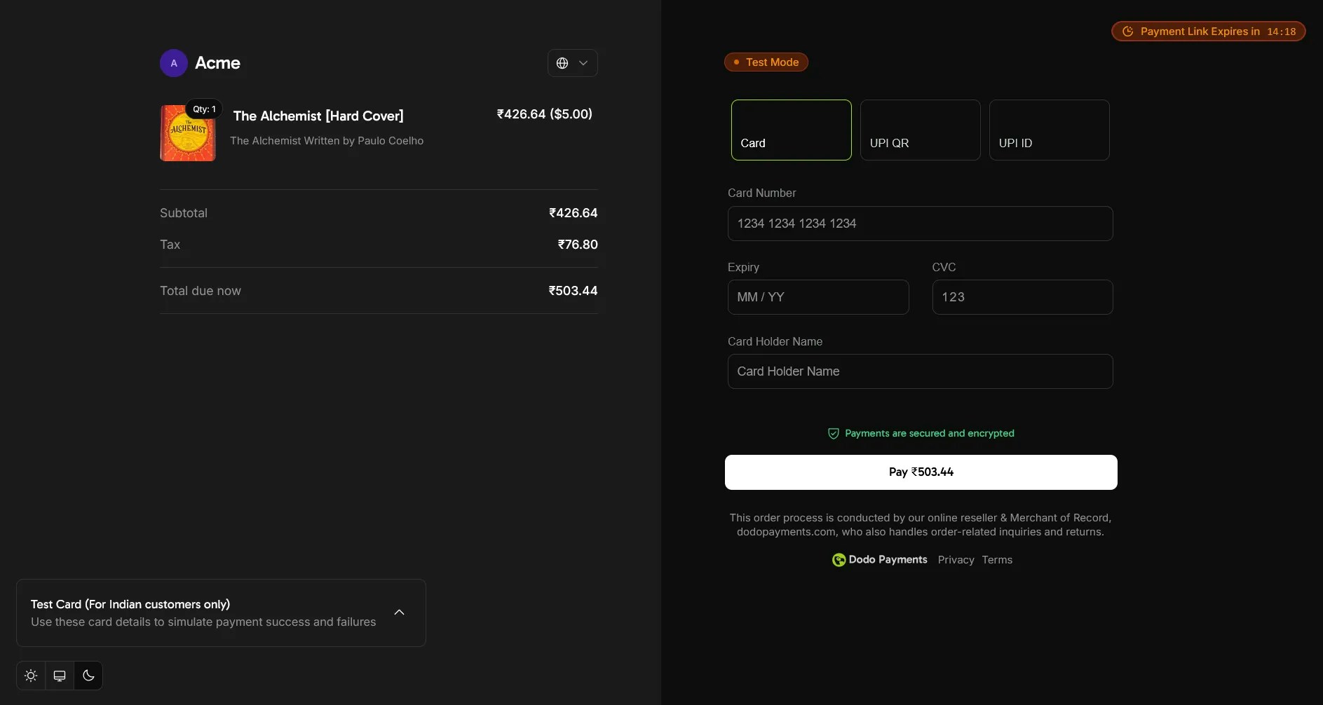This screenshot has width=1323, height=705.
Task: Select the dark theme moon icon
Action: [x=88, y=675]
